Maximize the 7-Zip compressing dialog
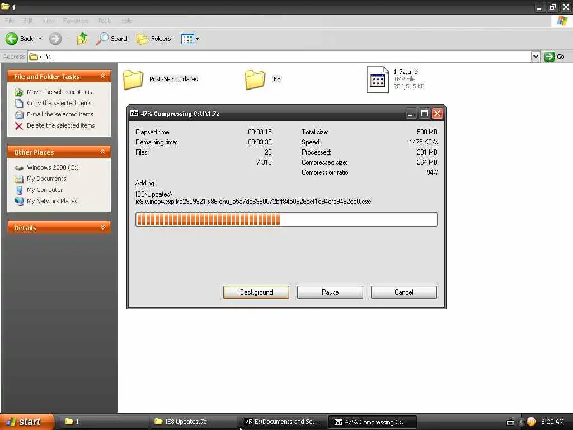This screenshot has width=573, height=430. click(x=424, y=114)
